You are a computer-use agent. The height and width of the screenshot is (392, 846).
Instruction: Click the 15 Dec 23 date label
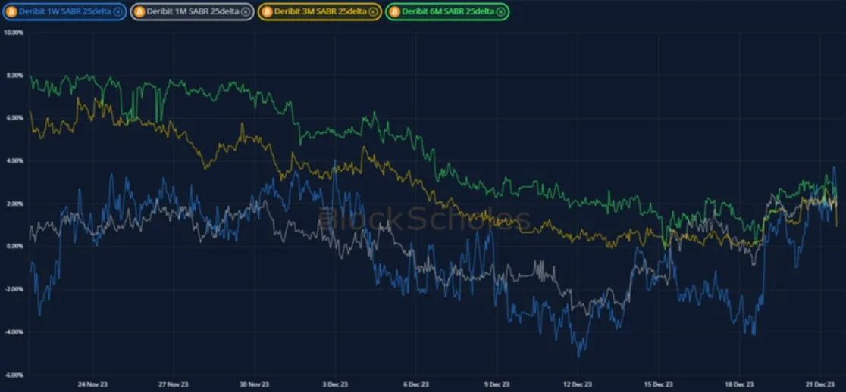(x=658, y=384)
